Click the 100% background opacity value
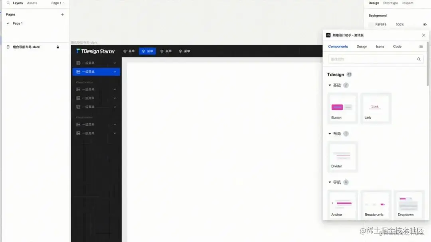The image size is (431, 242). (x=399, y=25)
